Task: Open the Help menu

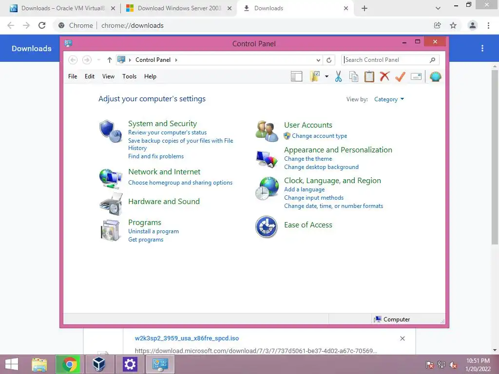Action: click(x=150, y=76)
